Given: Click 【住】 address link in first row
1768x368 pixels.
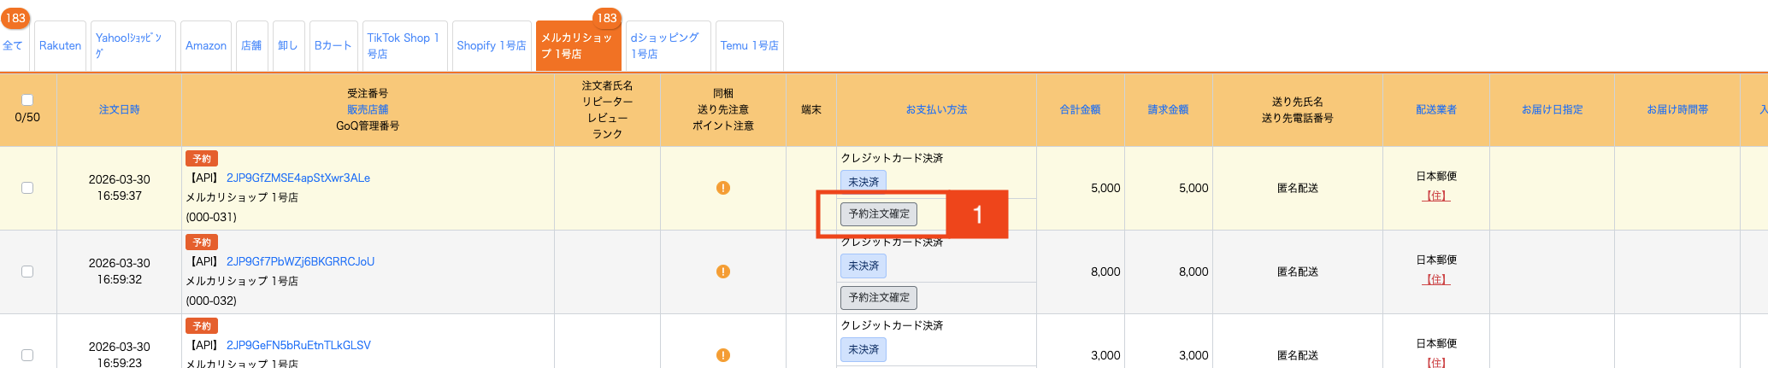Looking at the screenshot, I should [1436, 196].
